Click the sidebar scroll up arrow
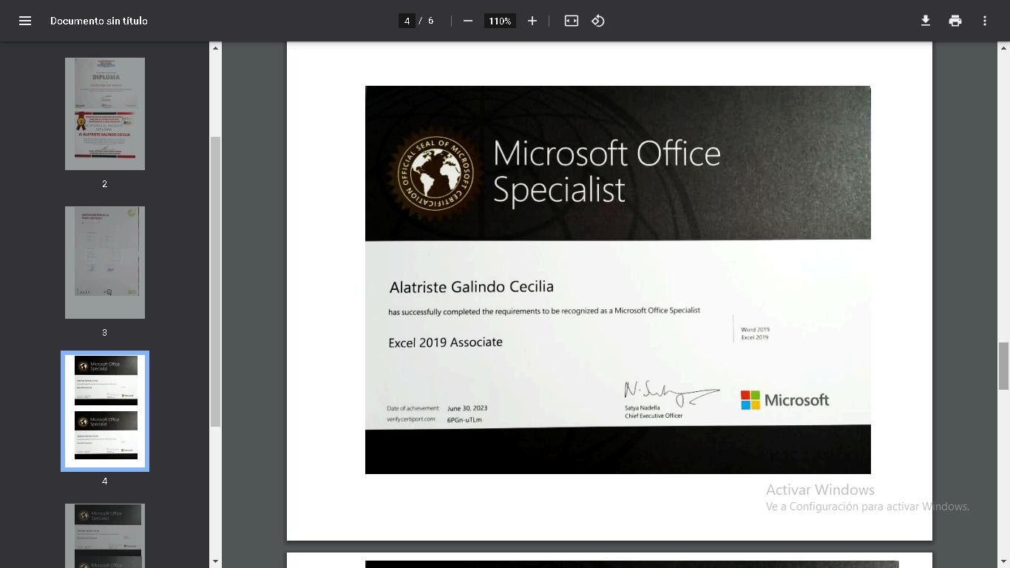The image size is (1010, 568). coord(216,48)
